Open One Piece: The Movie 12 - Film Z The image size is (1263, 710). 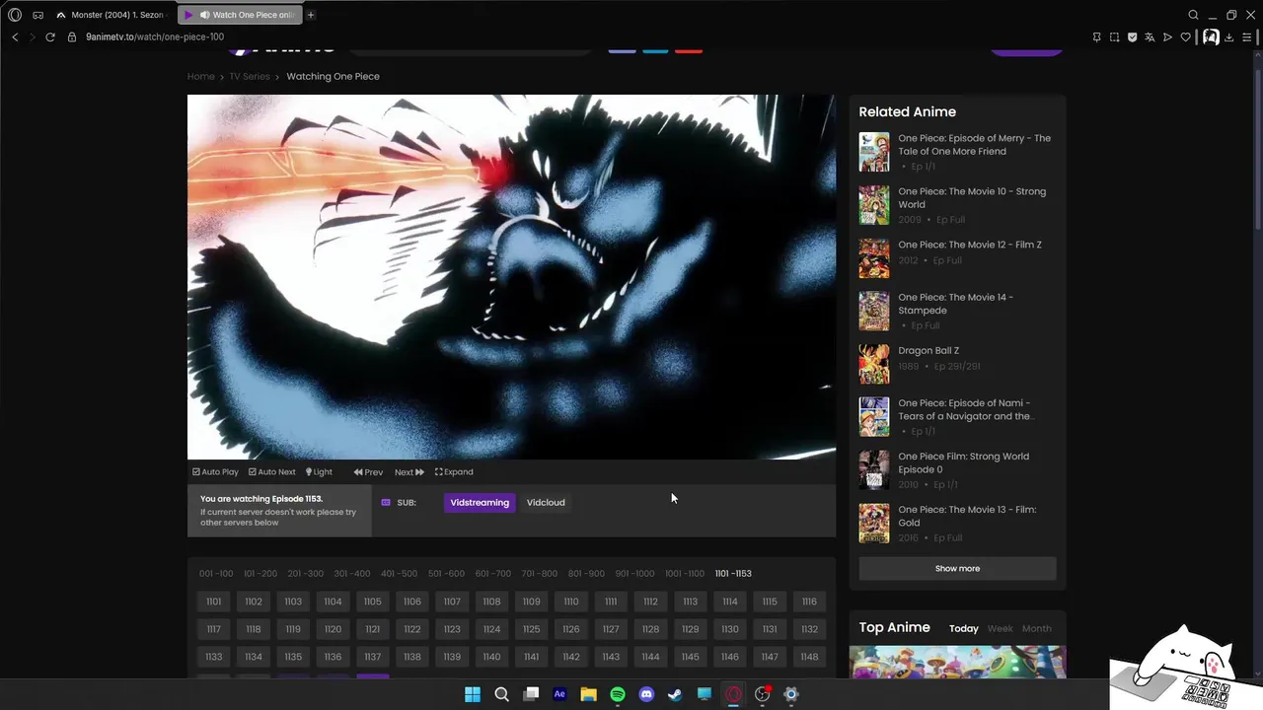(x=970, y=245)
